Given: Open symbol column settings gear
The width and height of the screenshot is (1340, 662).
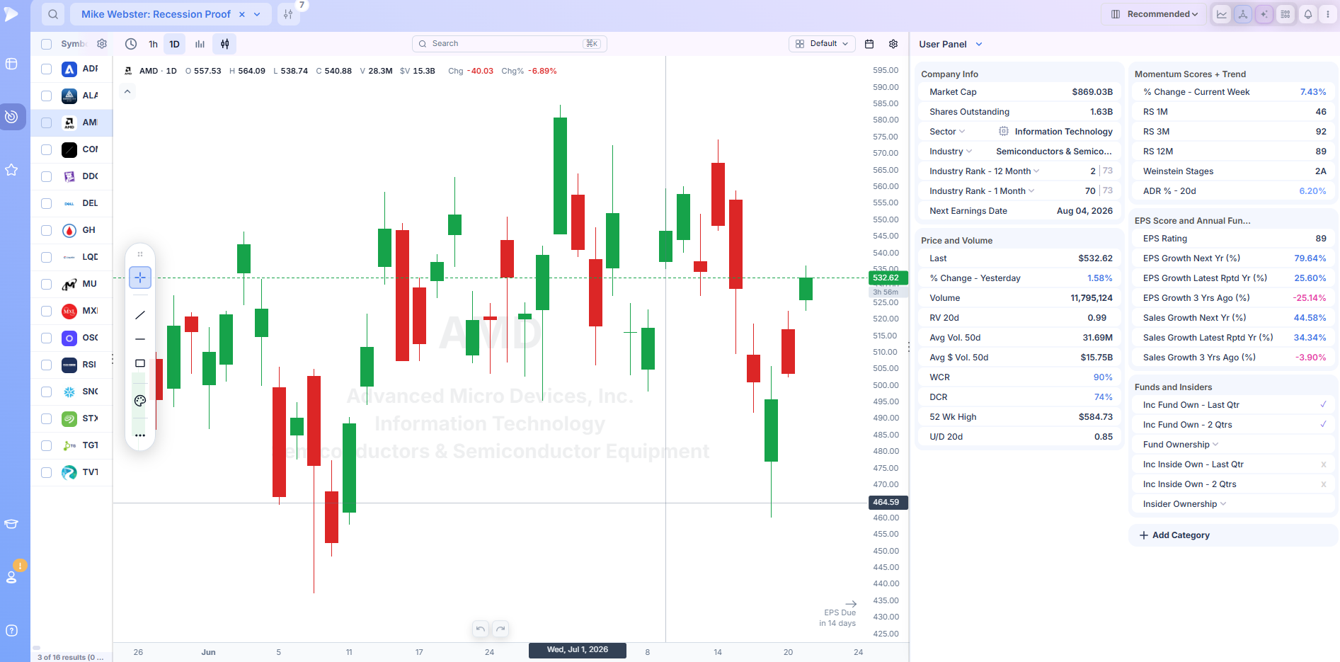Looking at the screenshot, I should click(102, 44).
